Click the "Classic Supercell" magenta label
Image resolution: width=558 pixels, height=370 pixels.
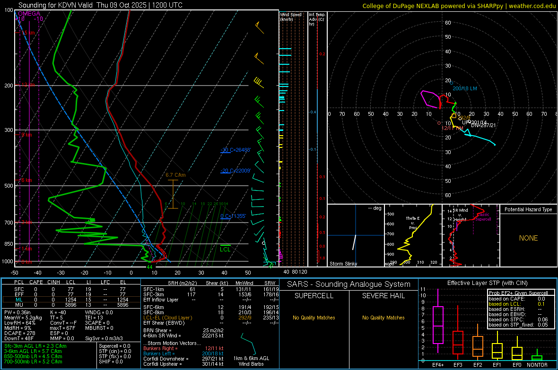[483, 217]
